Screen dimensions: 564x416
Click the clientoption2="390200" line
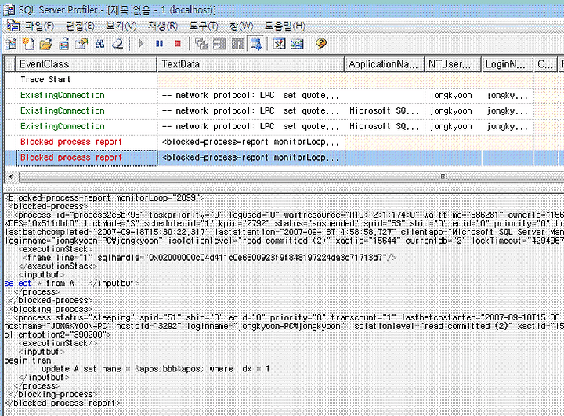[58, 335]
